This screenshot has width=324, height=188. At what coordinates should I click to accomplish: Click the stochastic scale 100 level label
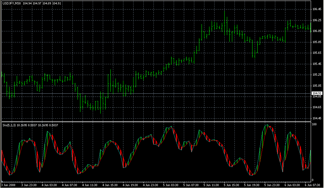point(315,124)
